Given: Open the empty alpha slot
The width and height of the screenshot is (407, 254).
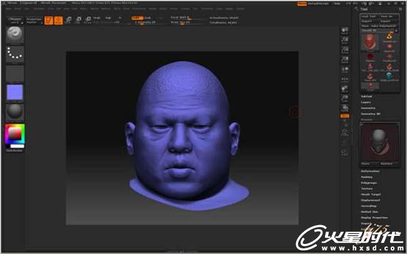Looking at the screenshot, I should pos(15,73).
